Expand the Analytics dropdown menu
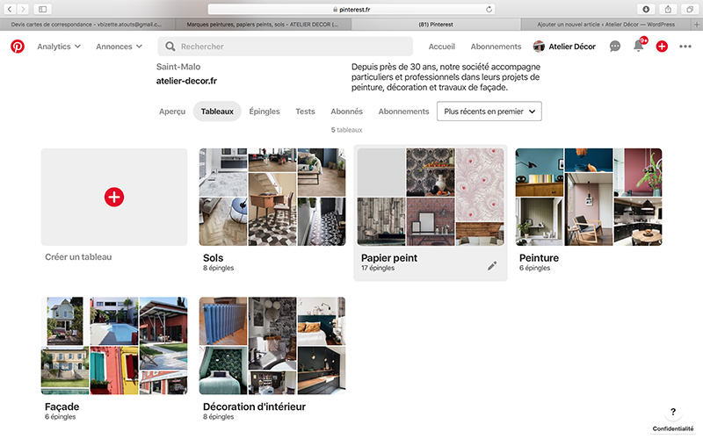 pos(59,47)
